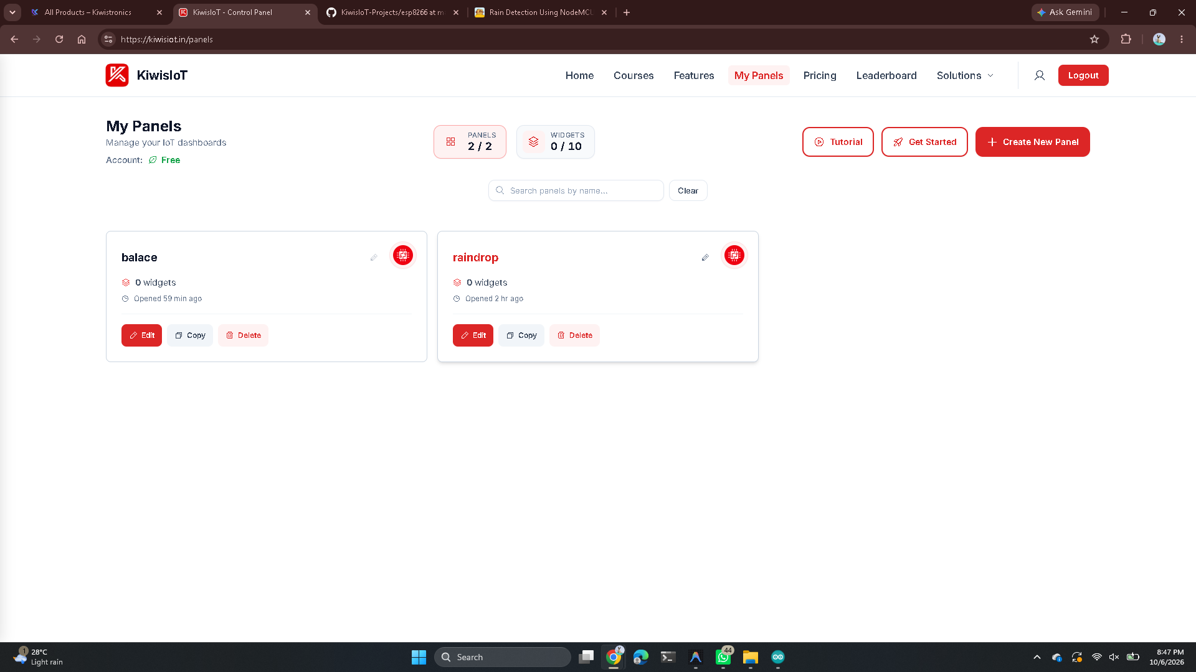This screenshot has width=1196, height=672.
Task: Open File Explorer from the taskbar
Action: [751, 657]
